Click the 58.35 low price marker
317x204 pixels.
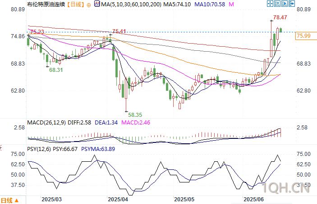pos(135,115)
